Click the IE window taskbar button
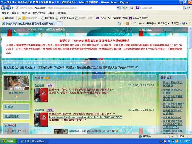 coord(33,141)
